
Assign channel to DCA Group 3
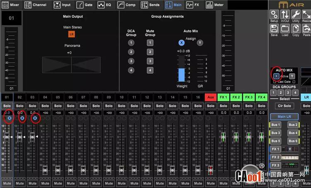click(x=131, y=61)
